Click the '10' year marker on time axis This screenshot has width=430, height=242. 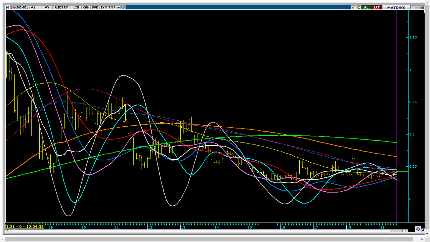(83, 227)
